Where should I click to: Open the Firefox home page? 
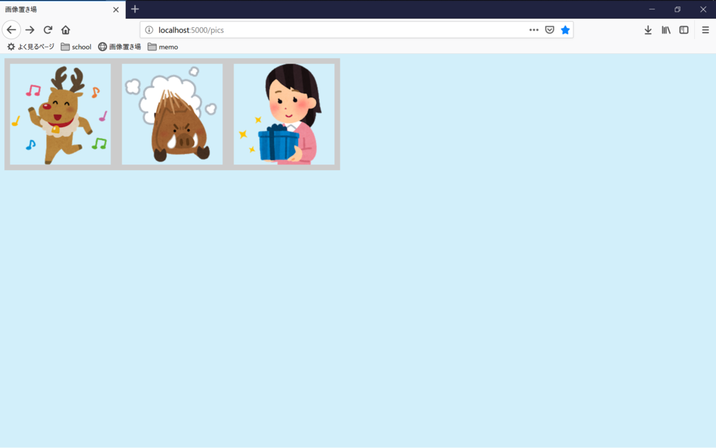66,29
